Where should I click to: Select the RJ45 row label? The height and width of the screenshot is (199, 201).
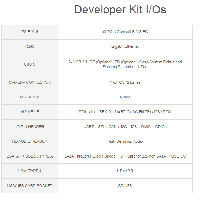[30, 46]
